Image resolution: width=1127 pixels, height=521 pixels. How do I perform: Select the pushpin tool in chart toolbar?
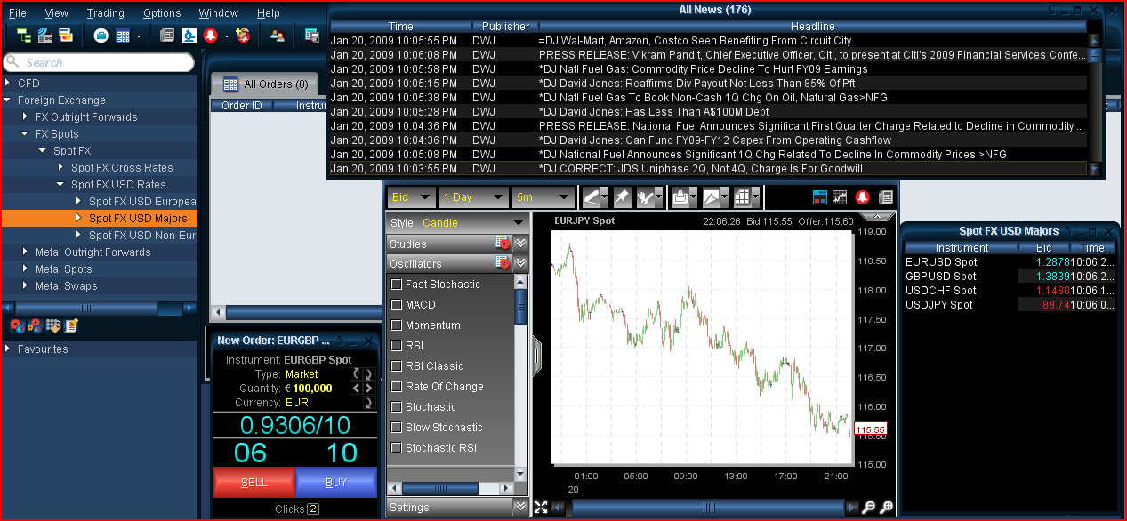[622, 197]
